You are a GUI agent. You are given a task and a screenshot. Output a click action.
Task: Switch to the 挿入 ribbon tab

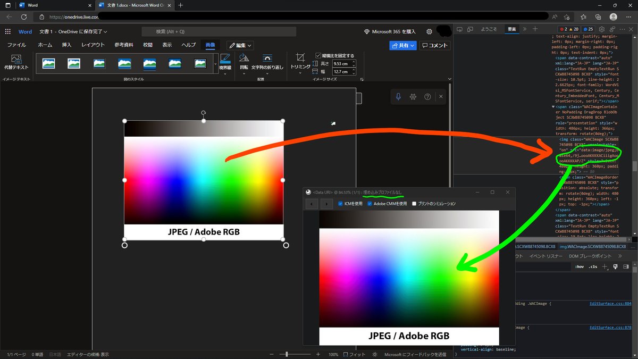(x=66, y=45)
